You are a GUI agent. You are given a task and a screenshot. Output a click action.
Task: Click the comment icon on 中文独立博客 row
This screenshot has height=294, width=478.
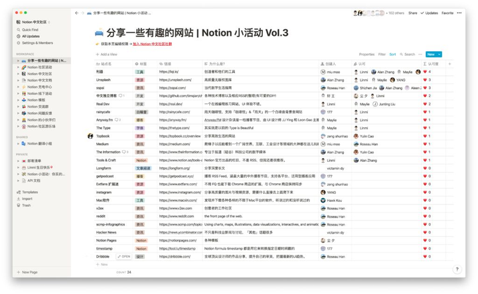coord(121,96)
